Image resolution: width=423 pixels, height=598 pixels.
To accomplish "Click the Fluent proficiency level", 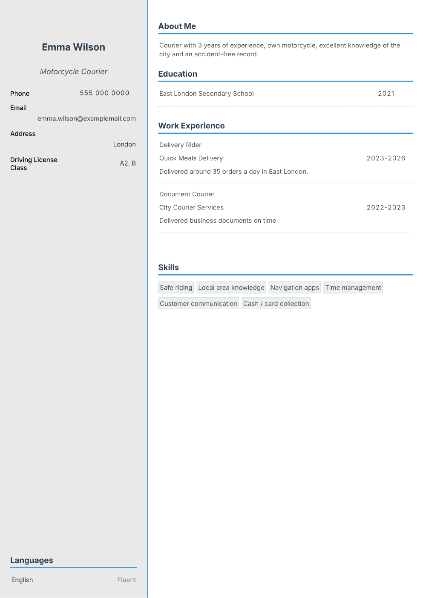I will click(127, 580).
